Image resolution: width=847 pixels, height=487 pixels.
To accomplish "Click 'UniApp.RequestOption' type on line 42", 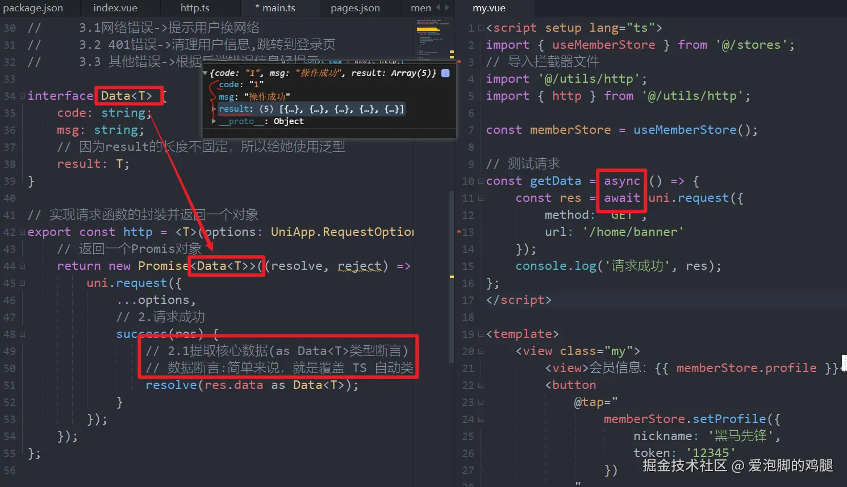I will 342,232.
